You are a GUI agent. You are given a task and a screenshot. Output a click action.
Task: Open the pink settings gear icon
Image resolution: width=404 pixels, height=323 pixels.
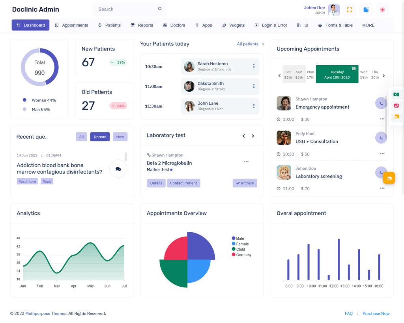382,10
